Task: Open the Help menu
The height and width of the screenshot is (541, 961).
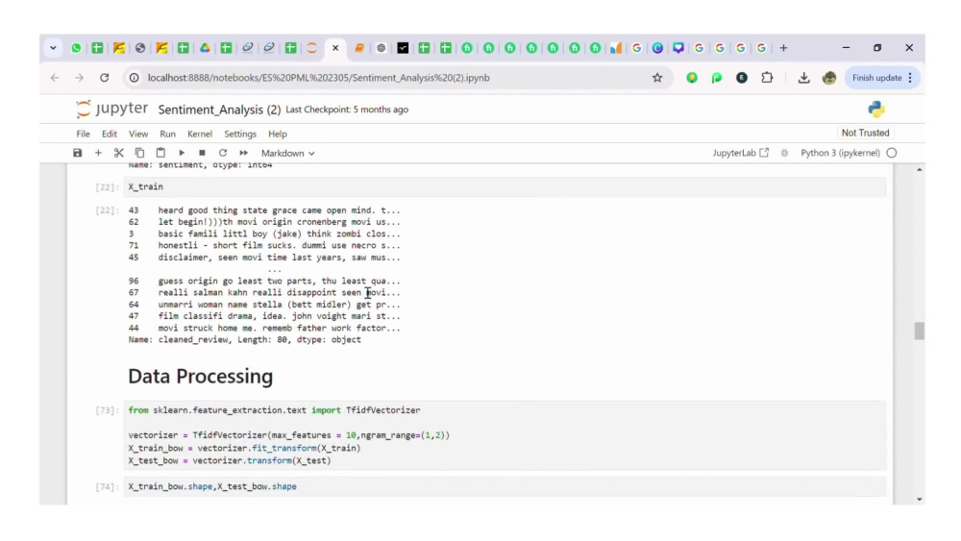Action: [x=278, y=134]
